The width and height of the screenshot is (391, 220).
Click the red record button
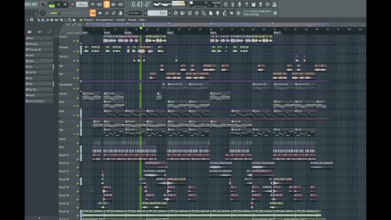[72, 5]
